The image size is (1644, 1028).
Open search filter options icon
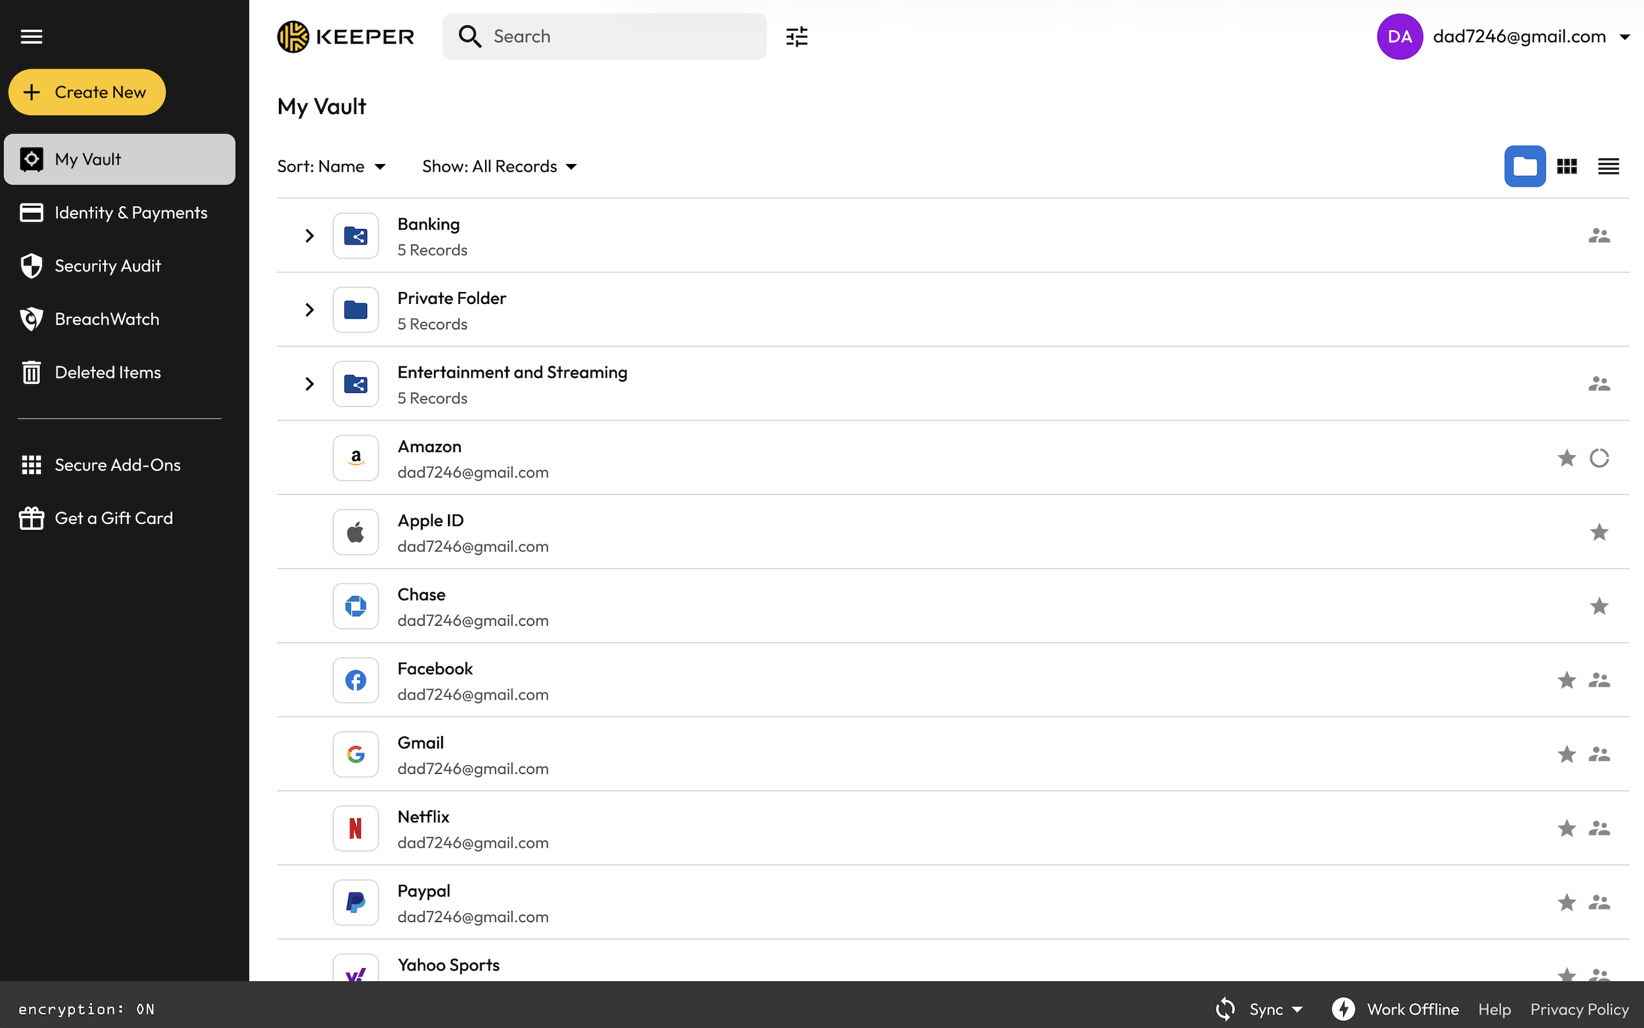coord(796,37)
